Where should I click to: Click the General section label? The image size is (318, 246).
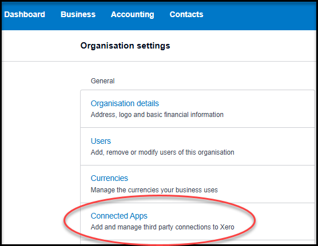[102, 81]
